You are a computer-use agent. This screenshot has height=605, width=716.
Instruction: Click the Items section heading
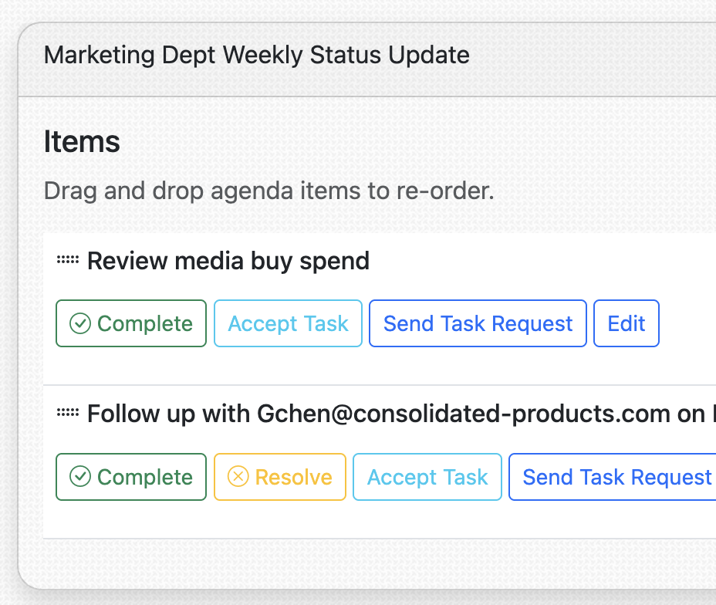point(82,142)
